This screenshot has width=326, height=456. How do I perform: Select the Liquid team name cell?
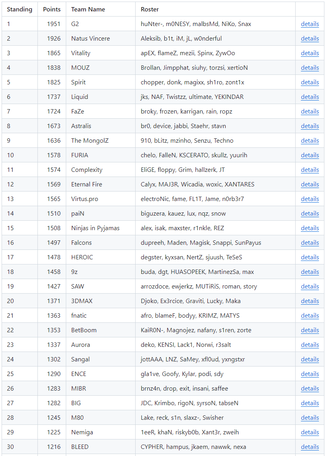click(101, 97)
